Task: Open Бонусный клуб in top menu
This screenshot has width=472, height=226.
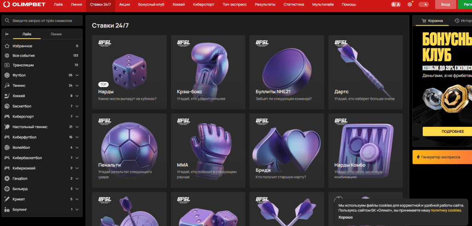Action: coord(151,5)
